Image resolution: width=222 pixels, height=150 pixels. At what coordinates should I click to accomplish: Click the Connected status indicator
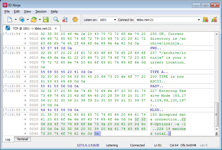pos(137,145)
